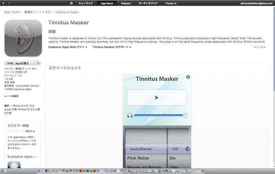Open the Explosive Apps breadcrumb
This screenshot has height=174, width=275.
[67, 12]
